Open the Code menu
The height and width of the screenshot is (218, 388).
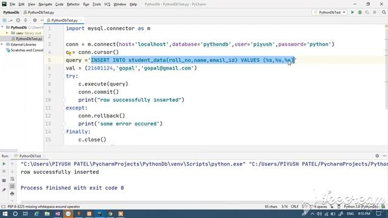[x=59, y=4]
